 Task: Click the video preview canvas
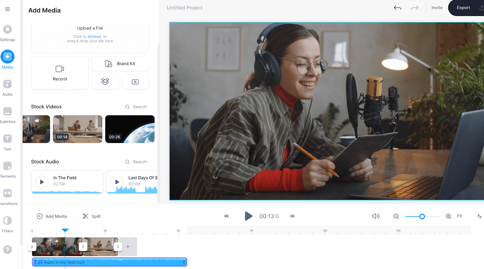(x=327, y=111)
